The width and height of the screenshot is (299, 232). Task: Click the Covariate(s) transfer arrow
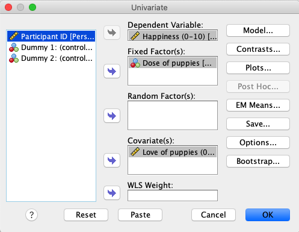(x=112, y=160)
